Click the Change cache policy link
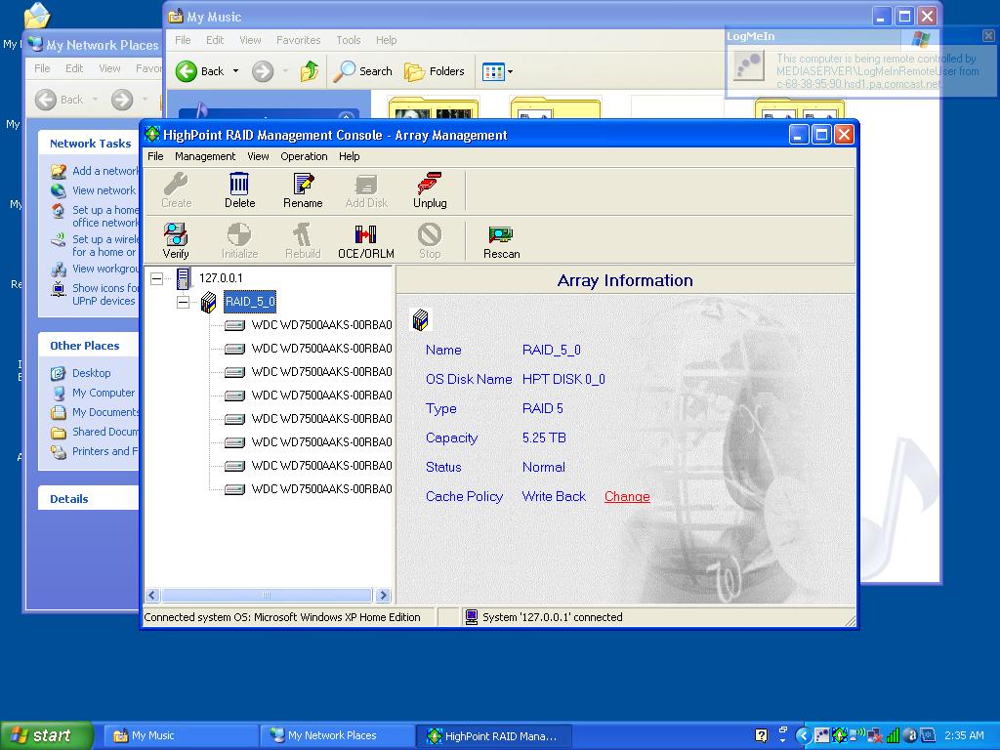The image size is (1000, 750). (x=627, y=496)
